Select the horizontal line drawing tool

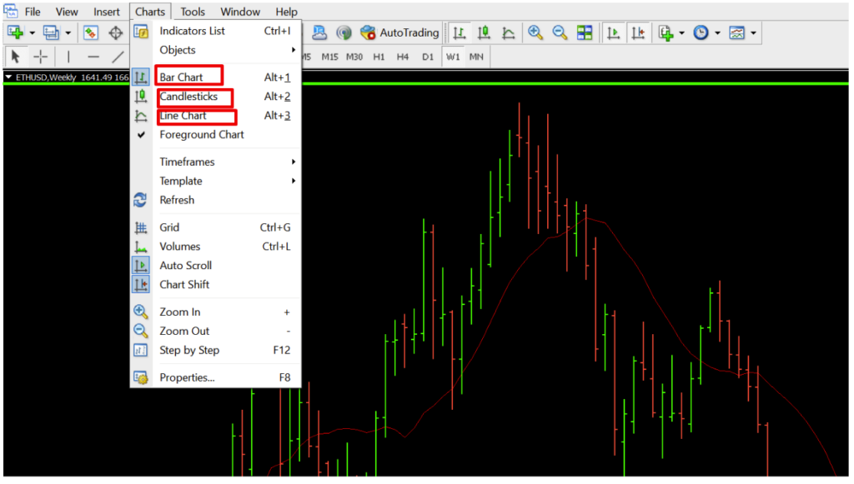tap(93, 57)
